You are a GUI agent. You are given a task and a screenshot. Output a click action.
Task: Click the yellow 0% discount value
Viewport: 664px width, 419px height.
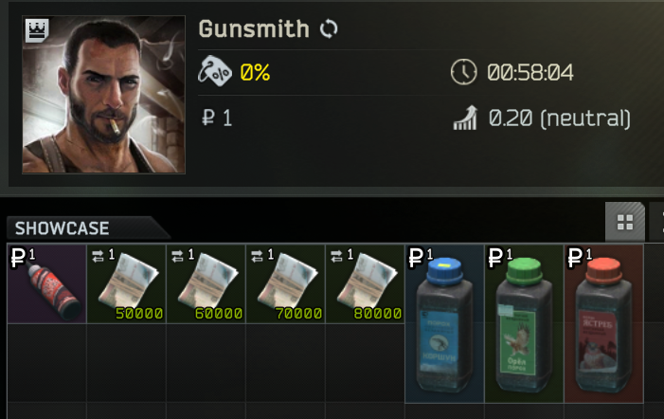pyautogui.click(x=256, y=72)
